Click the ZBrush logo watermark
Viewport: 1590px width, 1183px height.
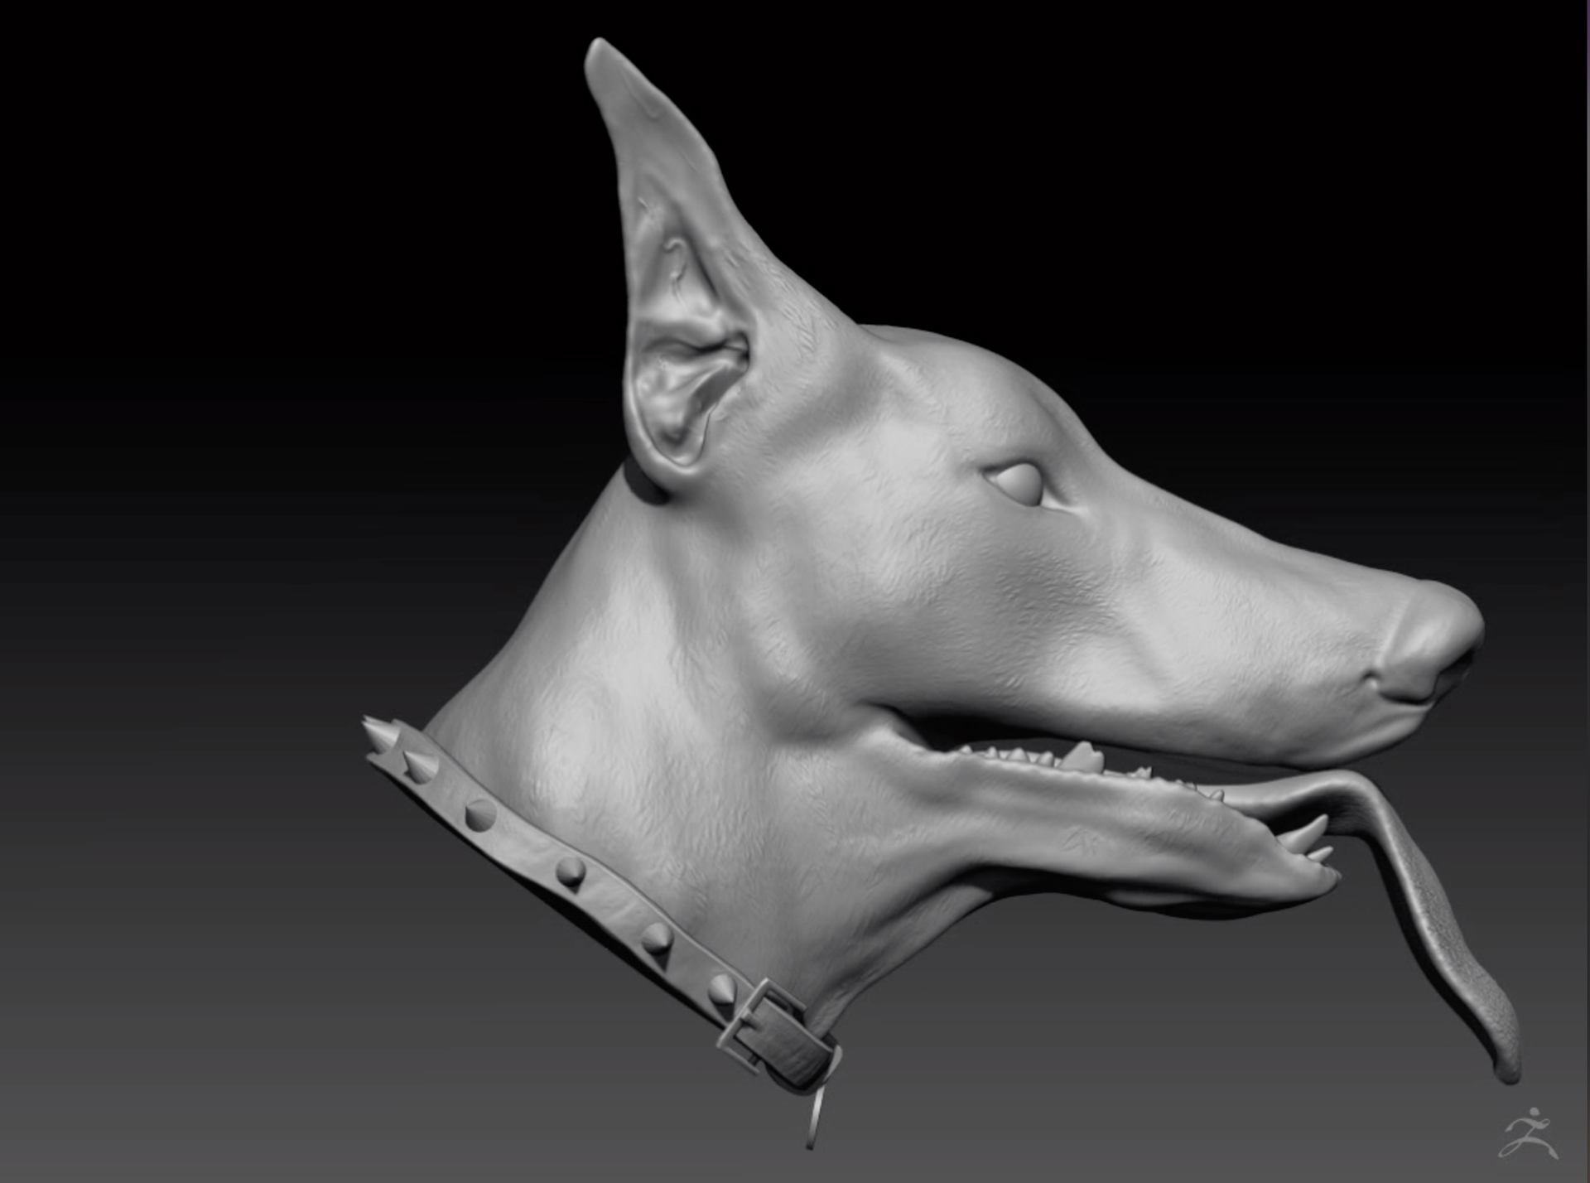(1528, 1133)
